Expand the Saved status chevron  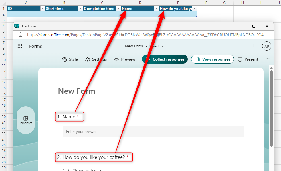click(163, 46)
